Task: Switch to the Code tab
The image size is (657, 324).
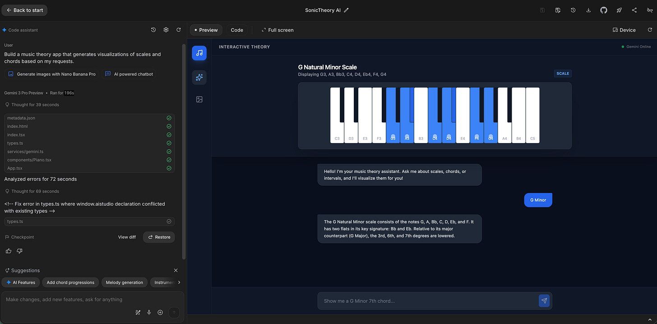Action: [x=237, y=30]
